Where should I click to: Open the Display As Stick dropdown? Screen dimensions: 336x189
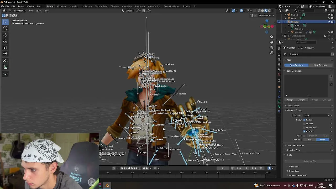(316, 115)
